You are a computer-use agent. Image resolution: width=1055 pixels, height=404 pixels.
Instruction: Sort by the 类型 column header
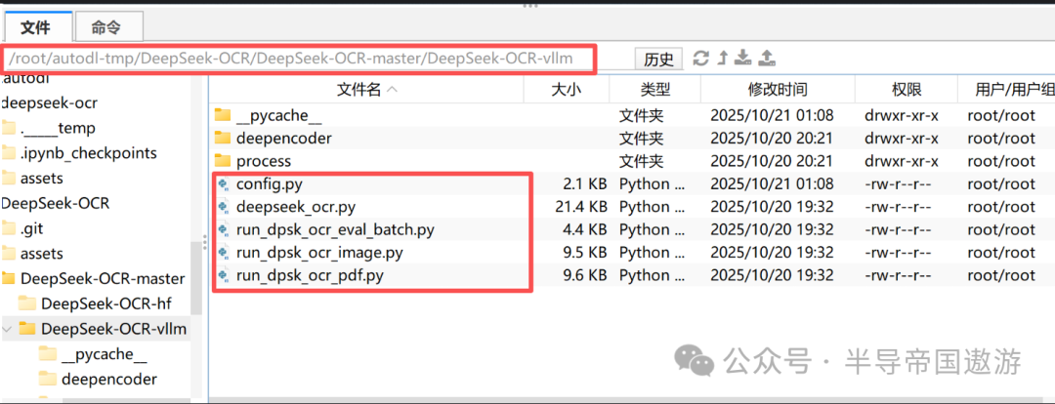click(x=654, y=89)
